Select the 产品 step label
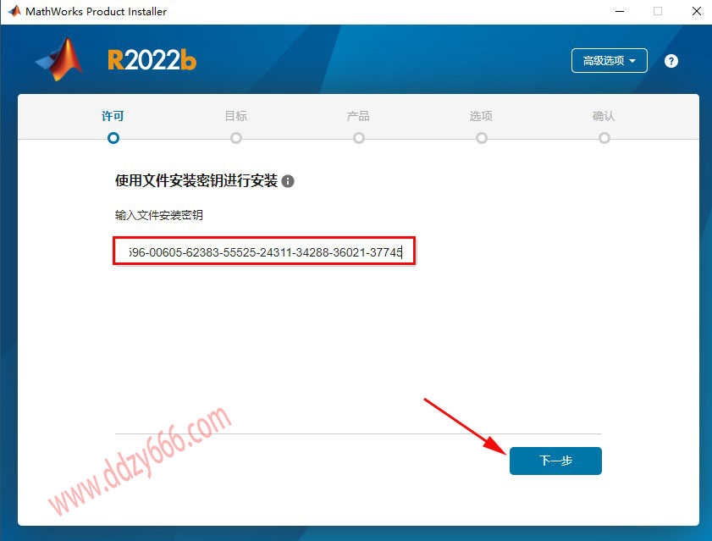Screen dimensions: 712x541 click(x=358, y=116)
